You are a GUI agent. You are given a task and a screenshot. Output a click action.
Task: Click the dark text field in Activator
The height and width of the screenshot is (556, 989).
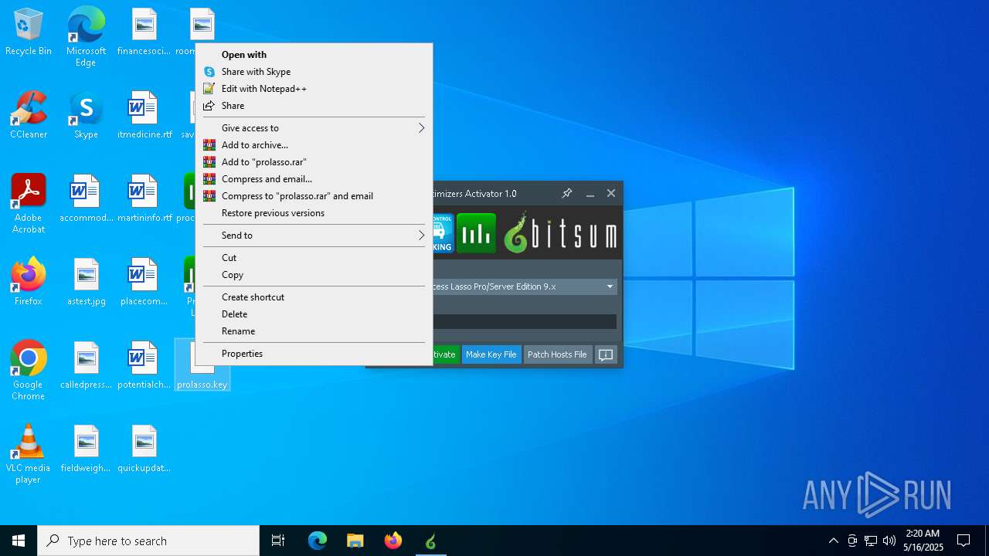coord(525,321)
